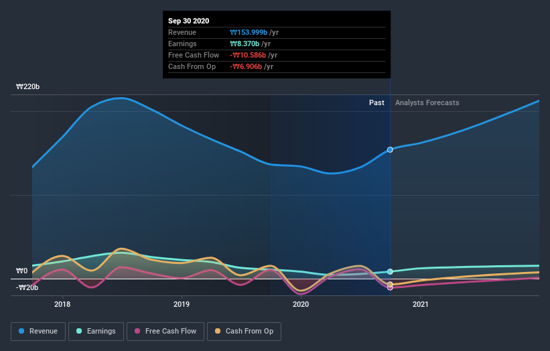Click the Past label on chart
550x351 pixels.
point(376,102)
